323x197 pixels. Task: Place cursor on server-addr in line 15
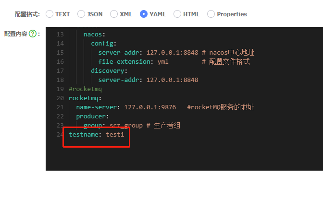pos(119,53)
